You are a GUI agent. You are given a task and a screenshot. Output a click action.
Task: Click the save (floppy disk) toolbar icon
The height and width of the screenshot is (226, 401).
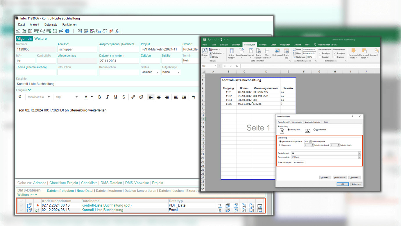(30, 31)
